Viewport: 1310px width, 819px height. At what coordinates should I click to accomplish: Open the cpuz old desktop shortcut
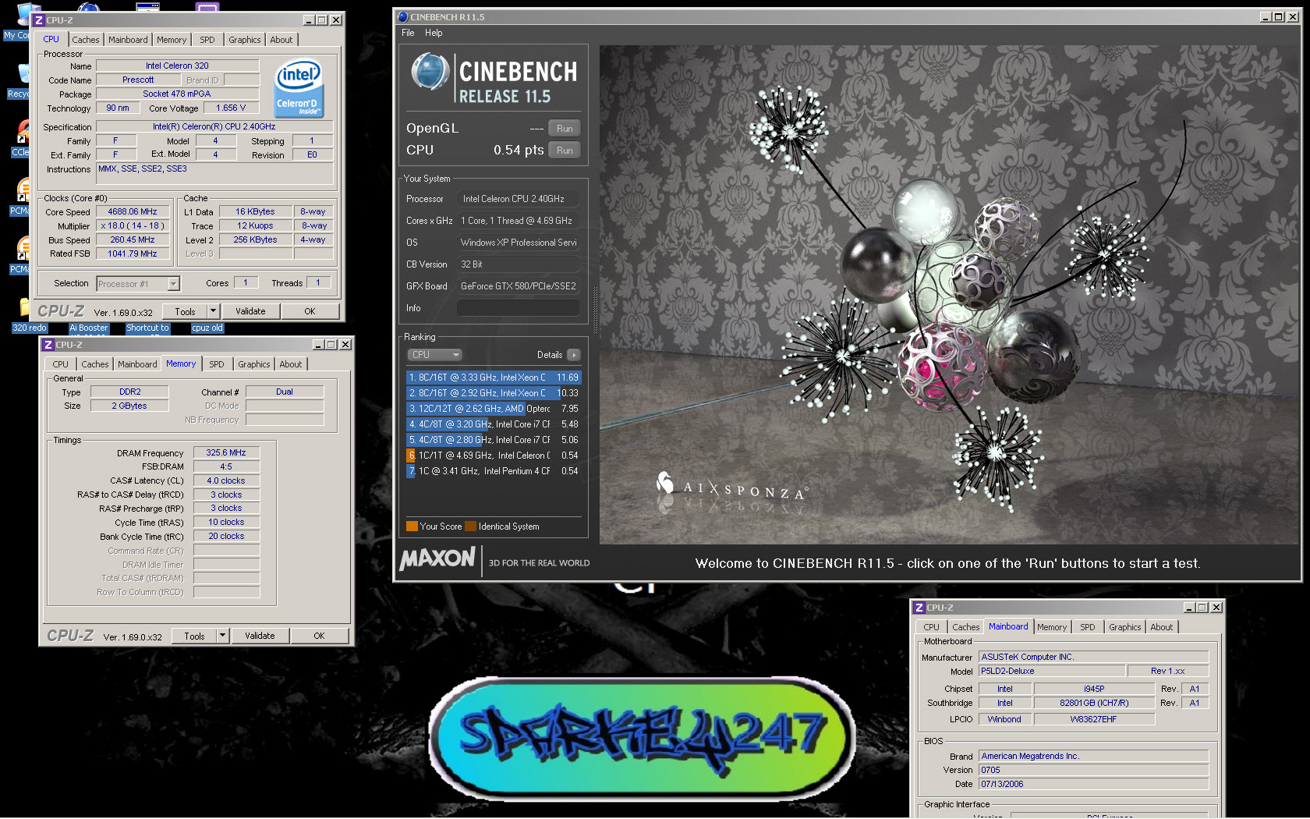click(207, 328)
